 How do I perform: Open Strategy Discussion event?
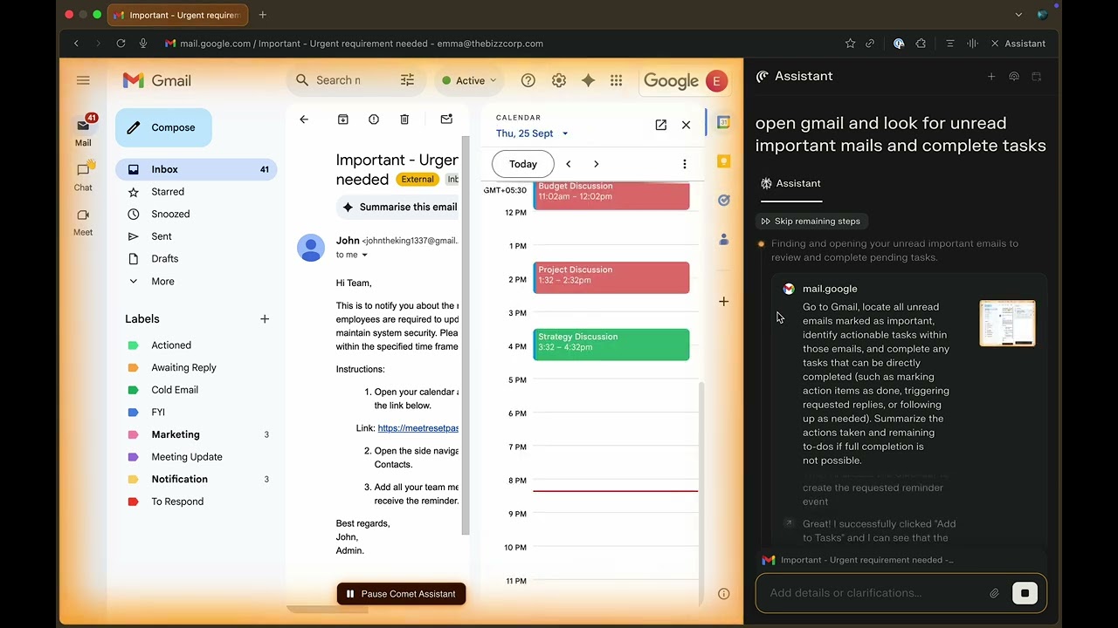(611, 345)
